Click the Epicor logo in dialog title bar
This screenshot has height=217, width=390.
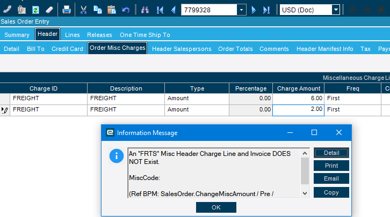click(x=110, y=132)
